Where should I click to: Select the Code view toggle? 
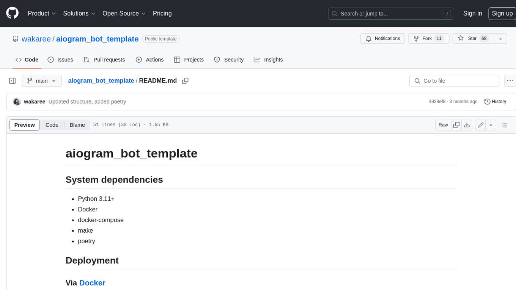coord(52,125)
